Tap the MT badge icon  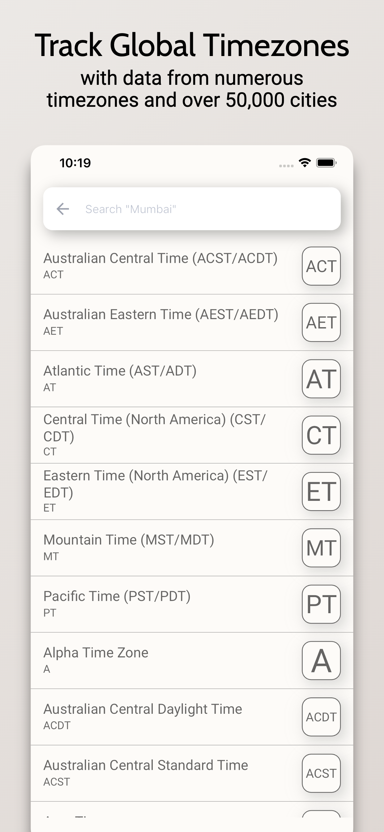pyautogui.click(x=321, y=548)
